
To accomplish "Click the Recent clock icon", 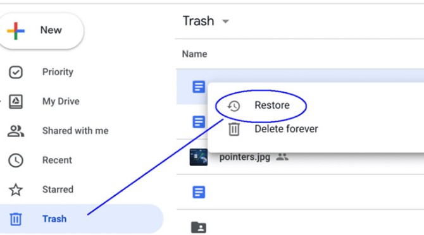I will pyautogui.click(x=16, y=160).
